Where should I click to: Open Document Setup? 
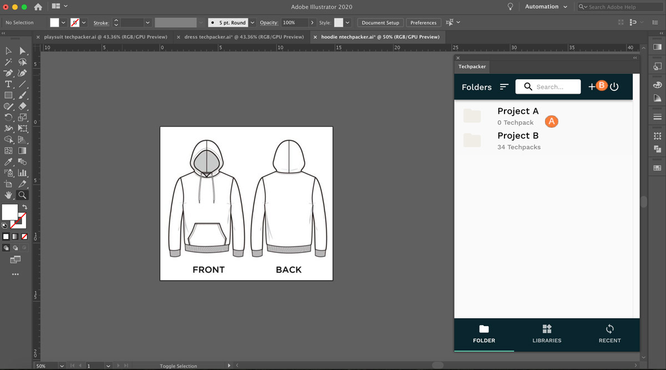coord(380,23)
